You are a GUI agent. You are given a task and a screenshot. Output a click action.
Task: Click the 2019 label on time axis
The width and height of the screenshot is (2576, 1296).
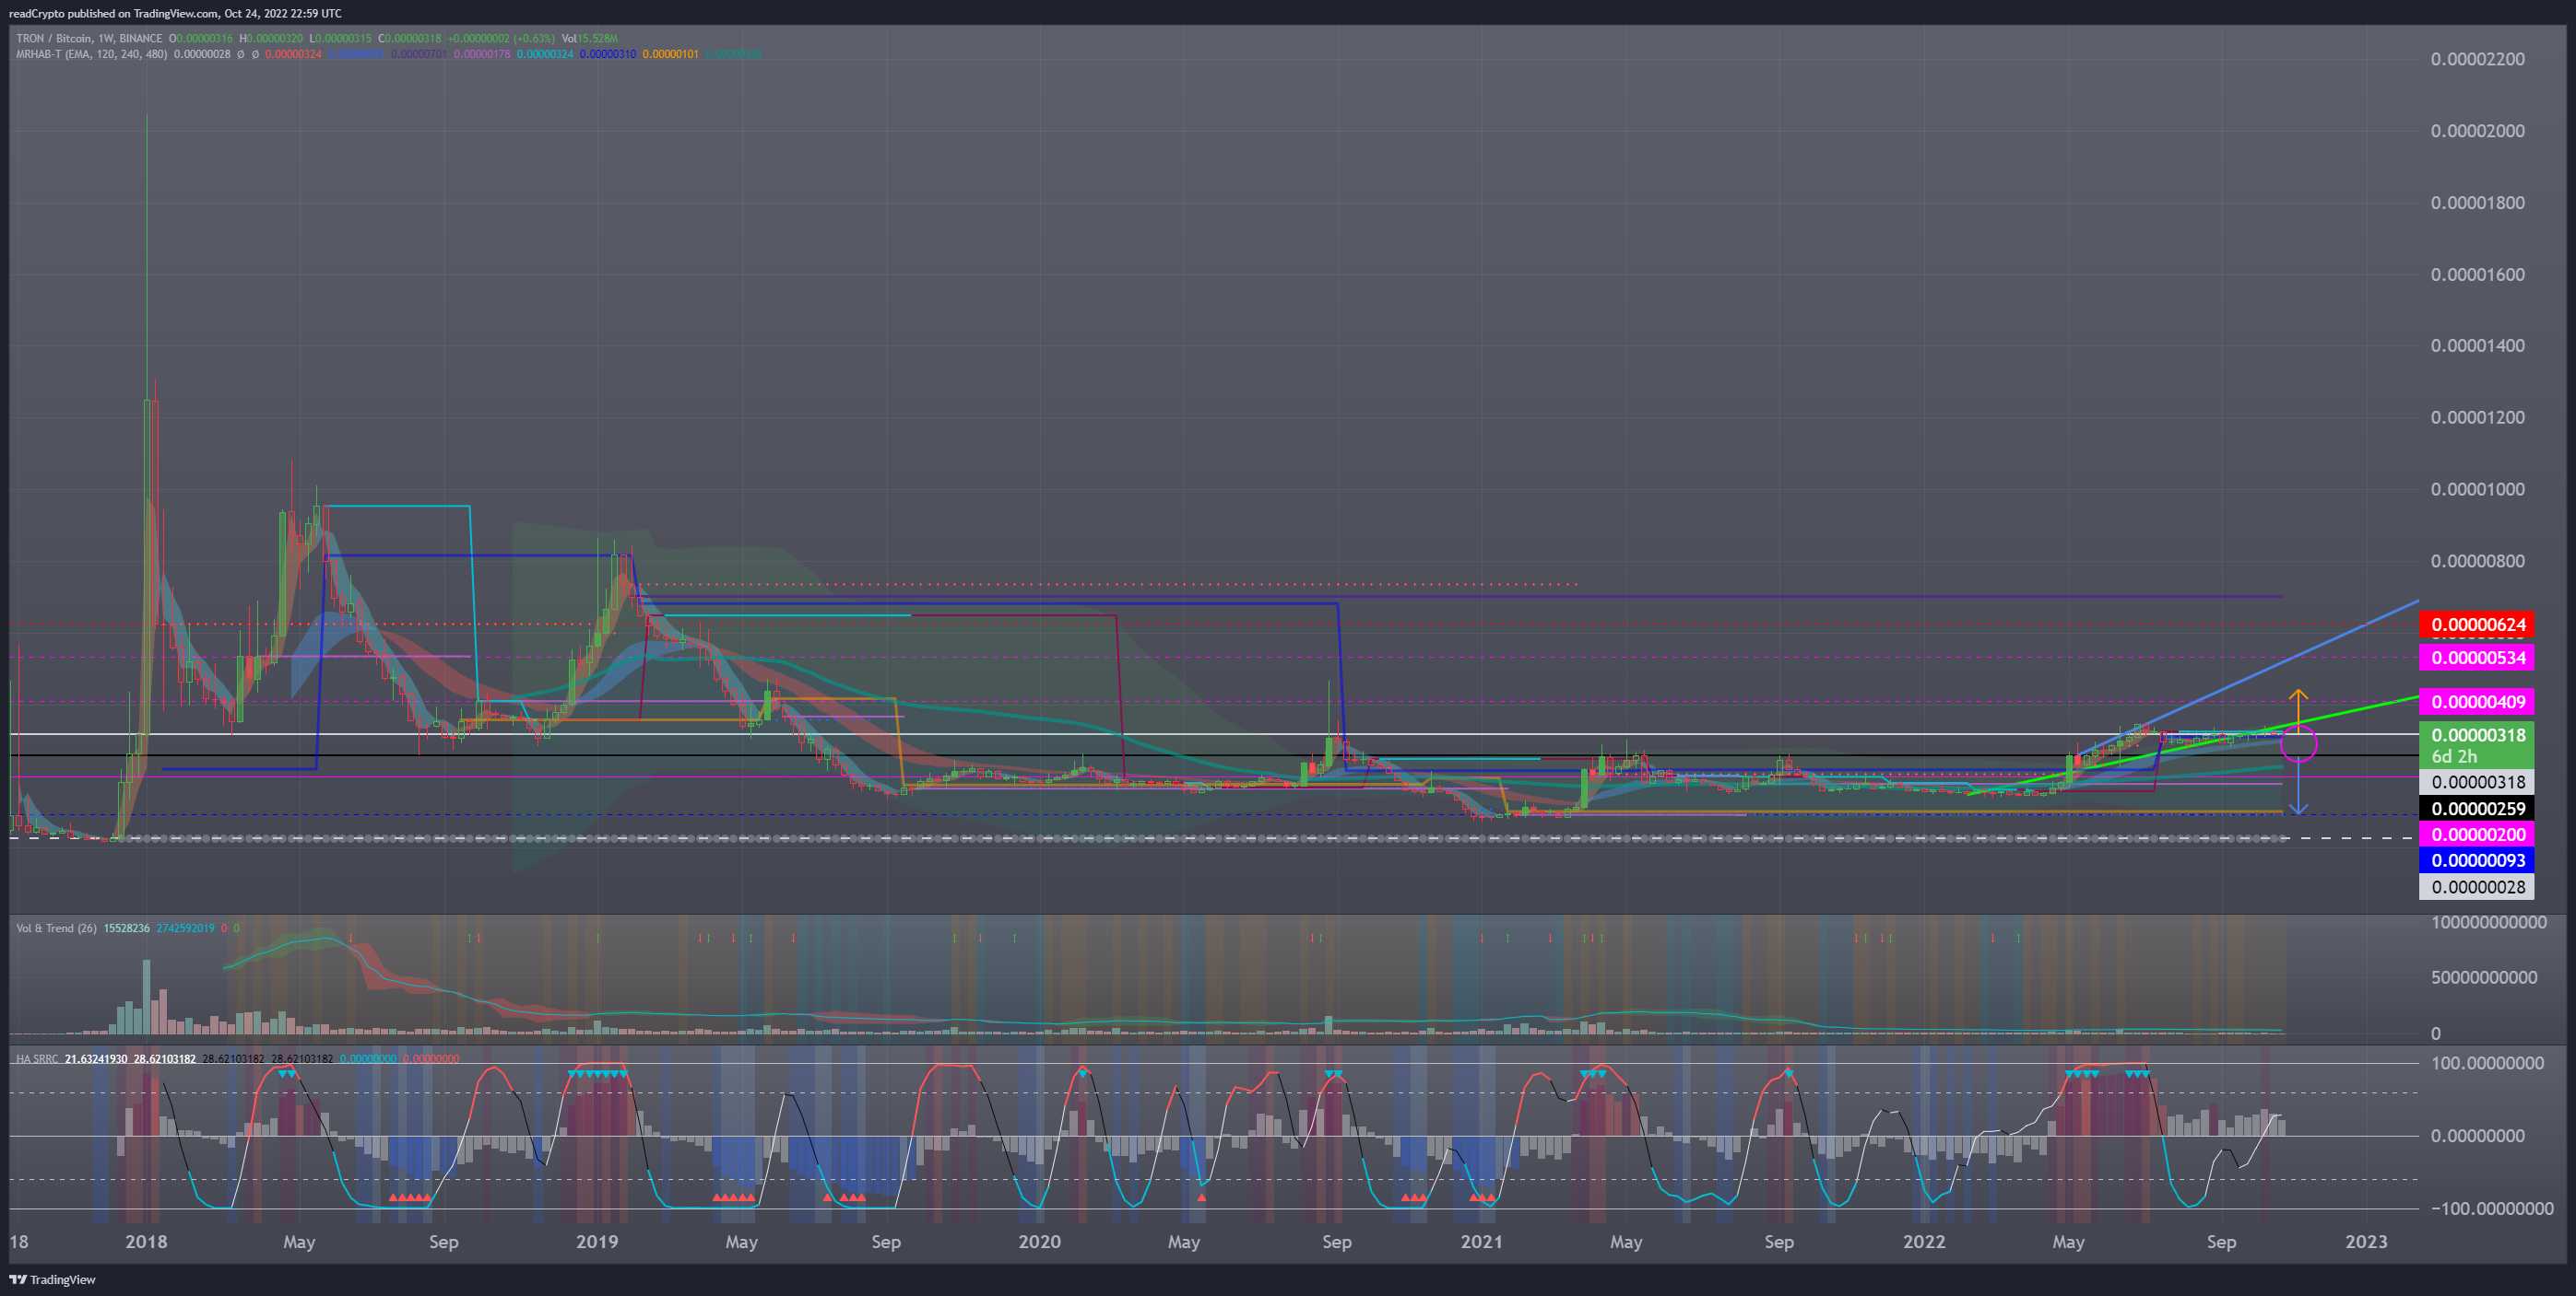[x=596, y=1241]
